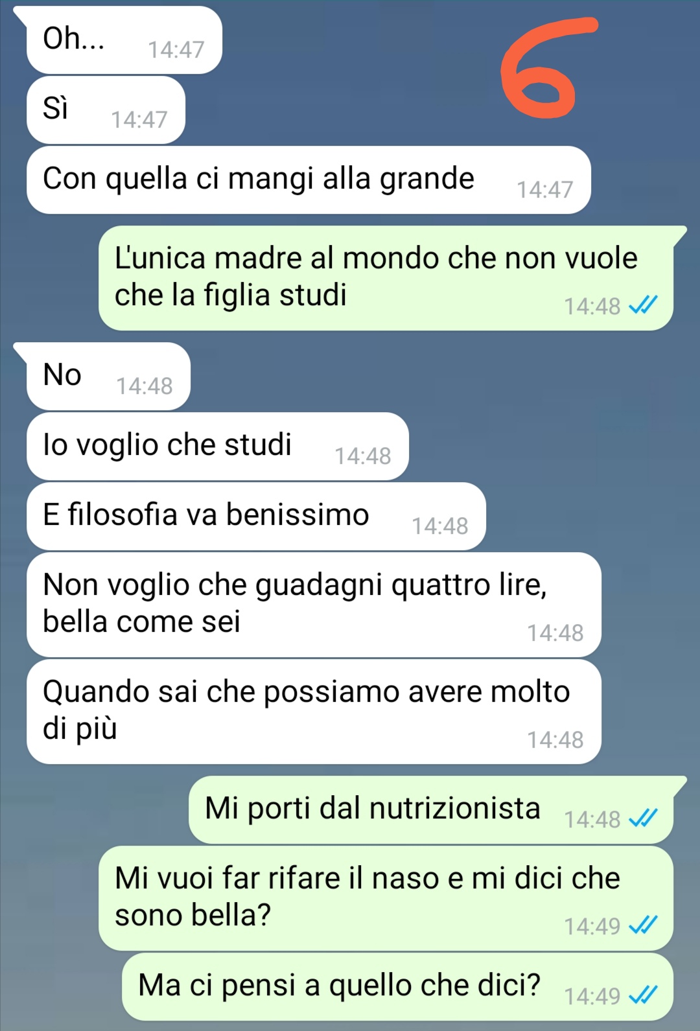Select the "Sì" message bubble
700x1031 pixels.
coord(106,110)
